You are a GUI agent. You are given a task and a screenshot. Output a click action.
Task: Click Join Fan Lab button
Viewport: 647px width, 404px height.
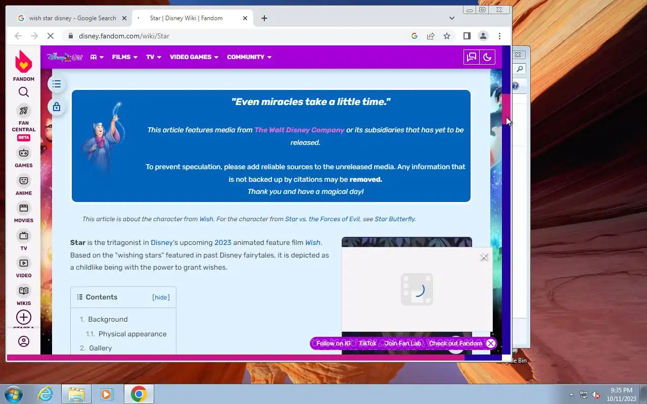(x=403, y=343)
